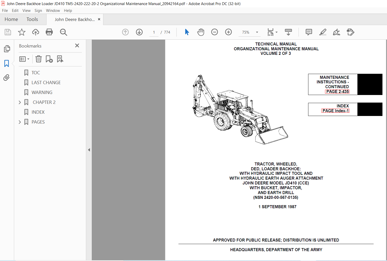
Task: Jump to the TOC bookmark
Action: 36,73
